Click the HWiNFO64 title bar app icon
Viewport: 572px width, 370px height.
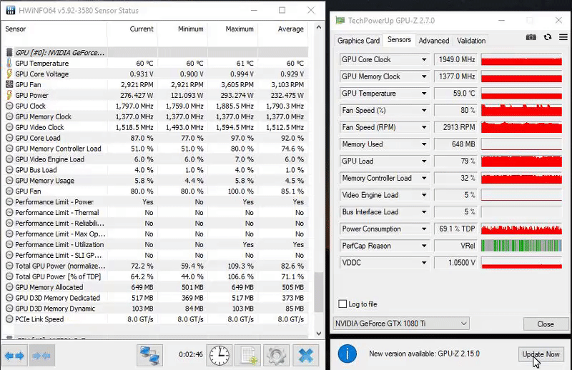point(11,10)
